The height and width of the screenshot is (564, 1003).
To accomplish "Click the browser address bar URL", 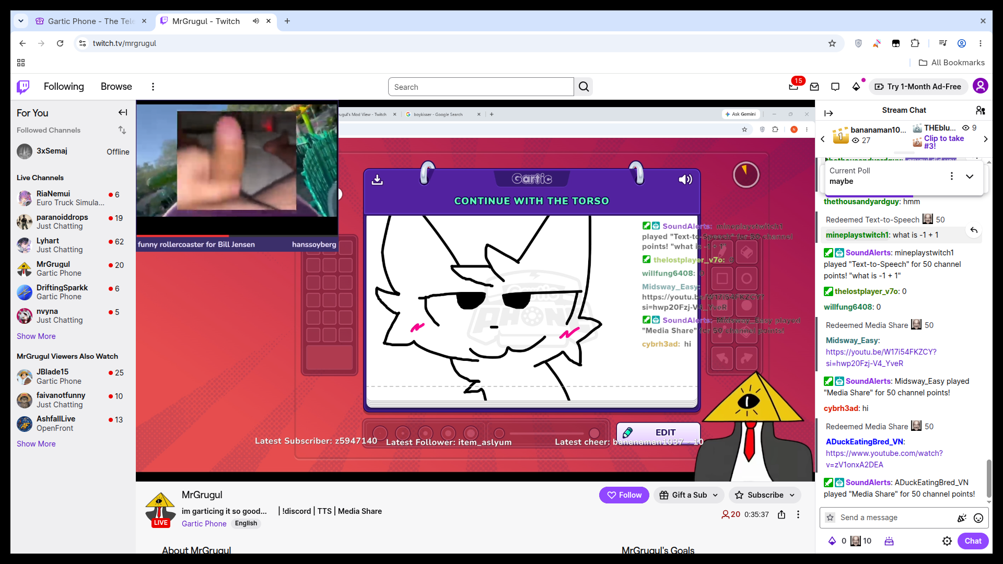I will [x=124, y=43].
